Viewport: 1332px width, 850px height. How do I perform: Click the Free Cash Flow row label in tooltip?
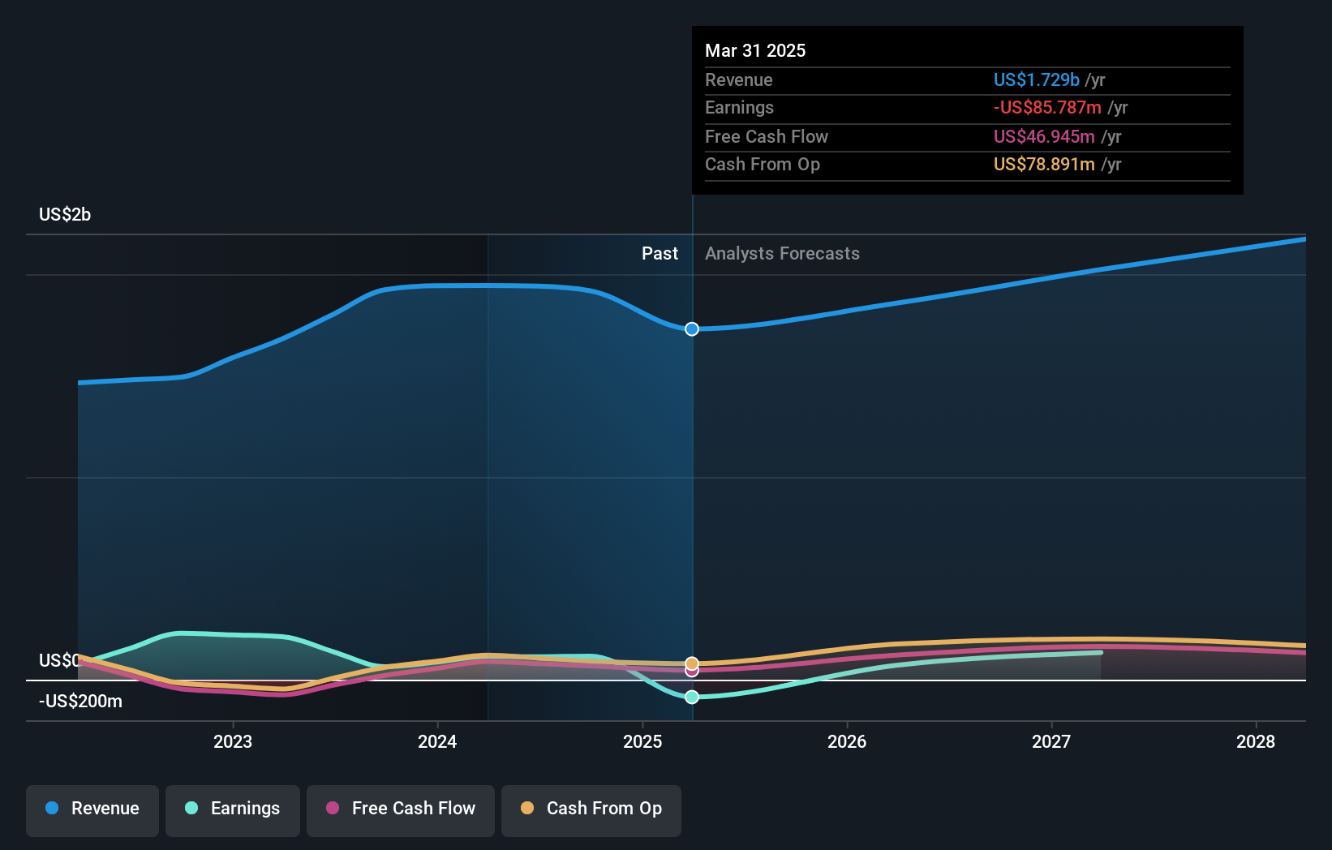click(767, 136)
